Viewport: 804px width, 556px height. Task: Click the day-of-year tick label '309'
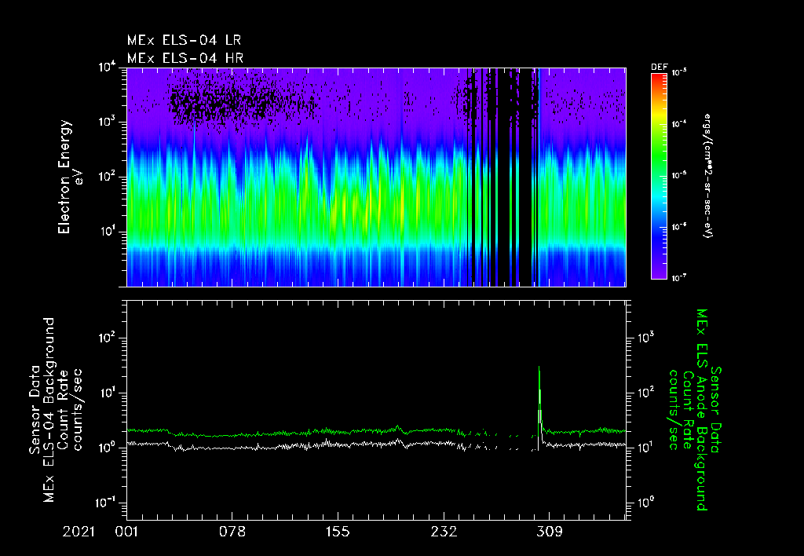550,532
